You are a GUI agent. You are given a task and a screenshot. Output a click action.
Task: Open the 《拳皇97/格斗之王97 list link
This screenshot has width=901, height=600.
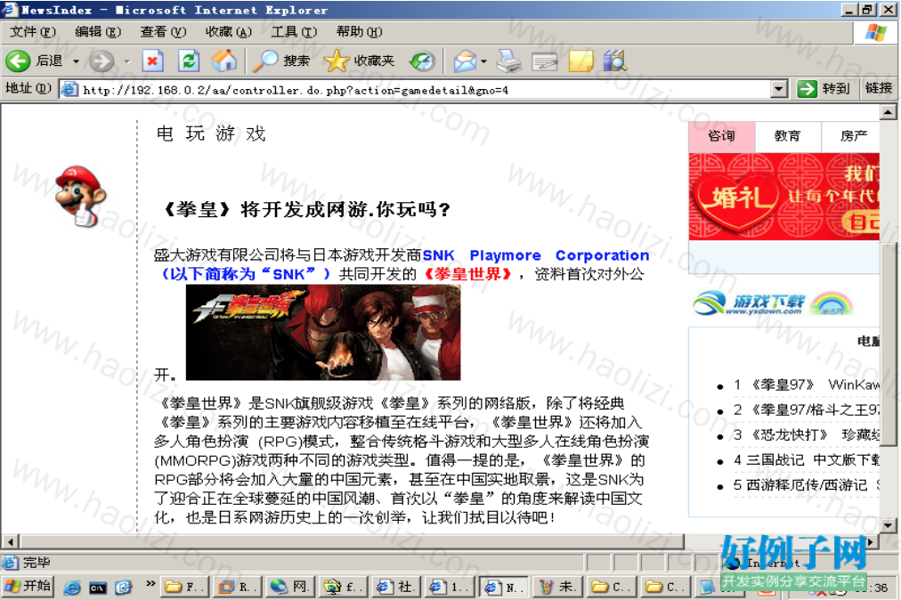[806, 409]
